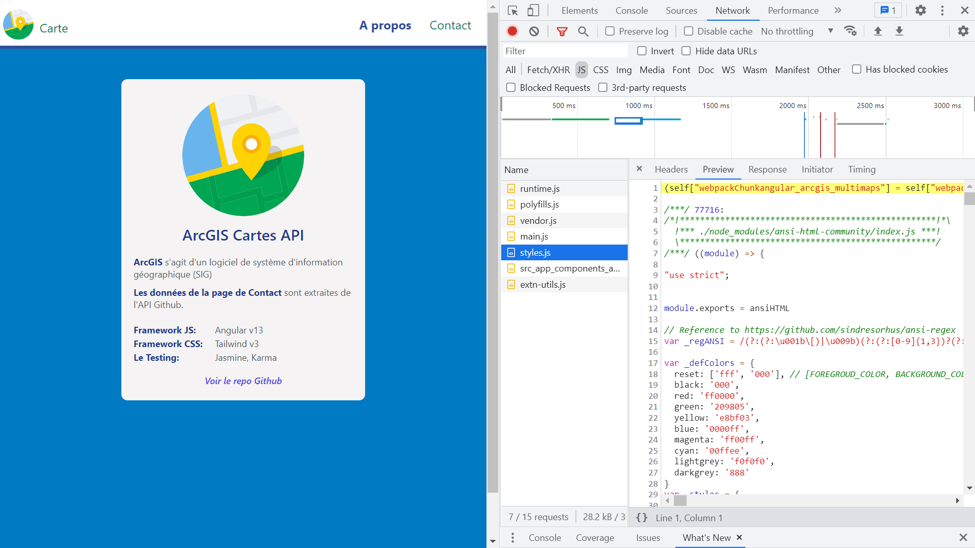Click the import HAR upload arrow
The width and height of the screenshot is (975, 548).
coord(877,31)
